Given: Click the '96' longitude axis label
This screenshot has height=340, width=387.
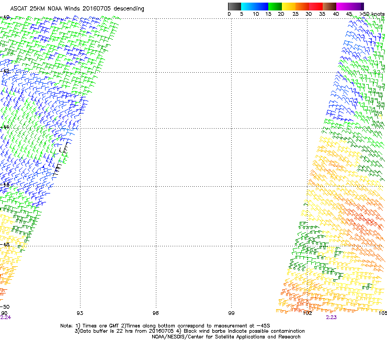Looking at the screenshot, I should click(156, 313).
